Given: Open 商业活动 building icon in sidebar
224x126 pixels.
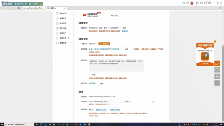Looking at the screenshot, I should 57,23.
